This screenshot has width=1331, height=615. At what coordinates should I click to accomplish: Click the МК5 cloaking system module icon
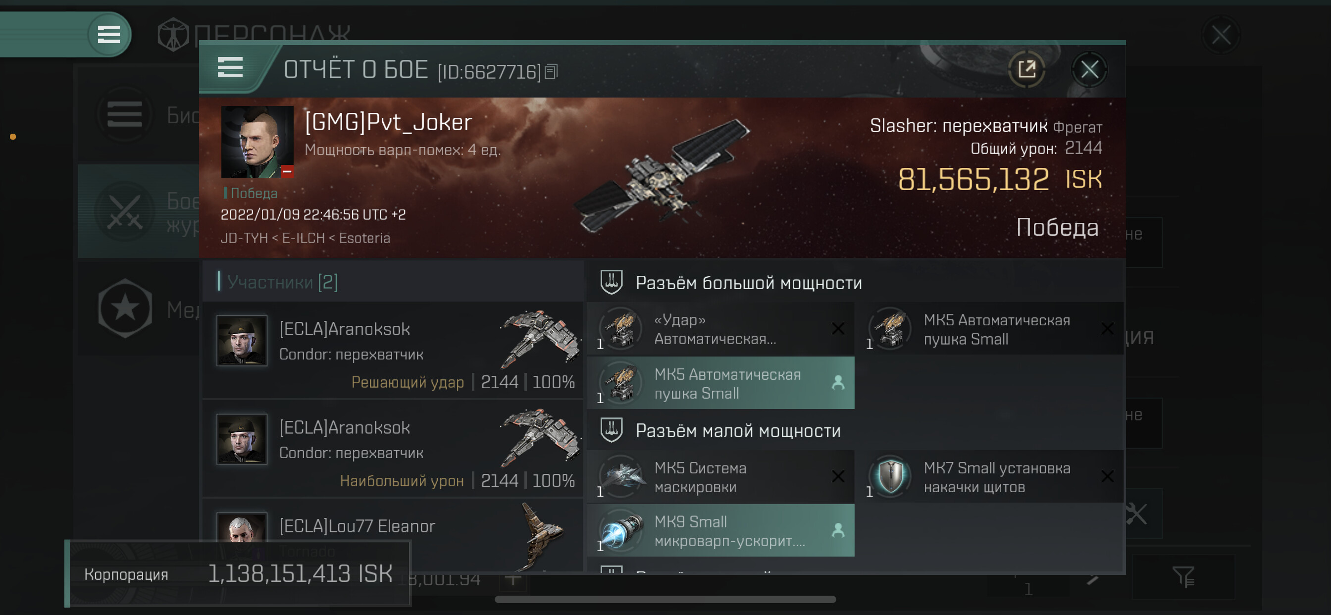point(621,476)
